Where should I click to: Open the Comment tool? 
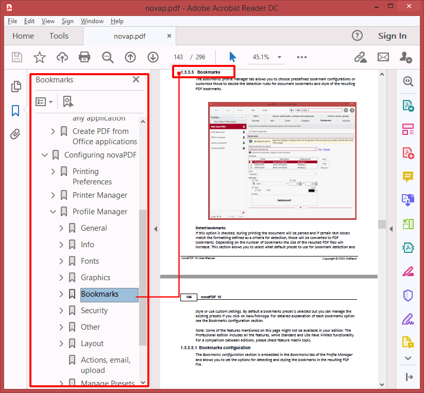[x=408, y=177]
